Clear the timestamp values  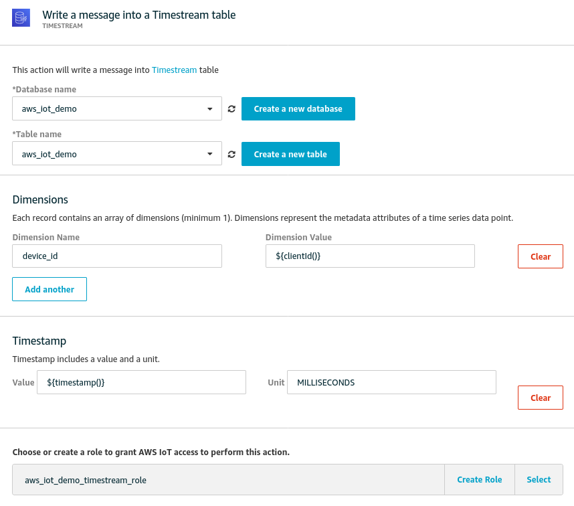(x=540, y=397)
